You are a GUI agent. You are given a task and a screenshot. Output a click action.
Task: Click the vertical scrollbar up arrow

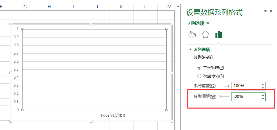click(178, 7)
